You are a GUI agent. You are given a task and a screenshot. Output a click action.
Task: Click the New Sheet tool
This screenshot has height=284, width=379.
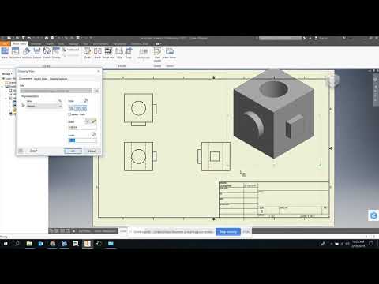click(170, 53)
